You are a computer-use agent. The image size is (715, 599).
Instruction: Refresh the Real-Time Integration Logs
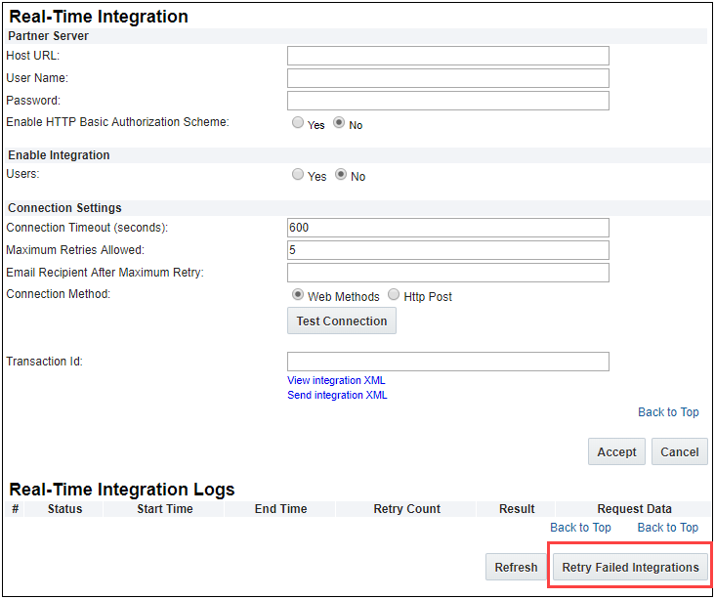[516, 567]
